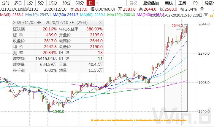Click the 开盘价 value 2195.0
The width and height of the screenshot is (214, 127).
tap(96, 35)
